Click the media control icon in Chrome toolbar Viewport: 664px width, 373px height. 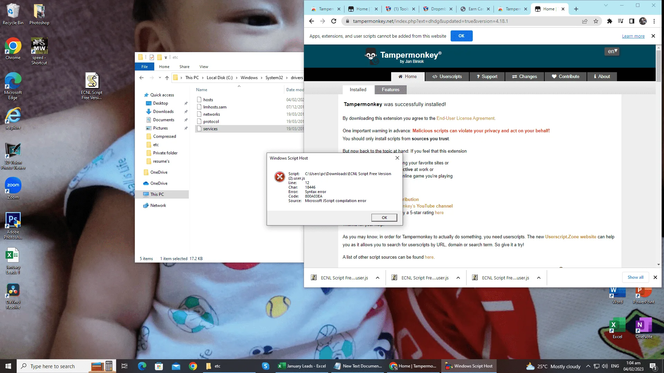(620, 21)
